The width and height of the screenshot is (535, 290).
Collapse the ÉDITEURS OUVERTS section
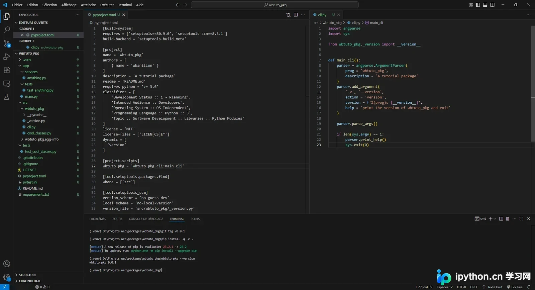(x=48, y=23)
